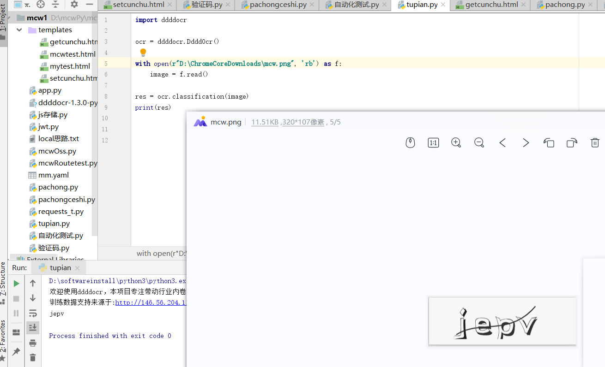
Task: Go to next image in viewer
Action: 526,143
